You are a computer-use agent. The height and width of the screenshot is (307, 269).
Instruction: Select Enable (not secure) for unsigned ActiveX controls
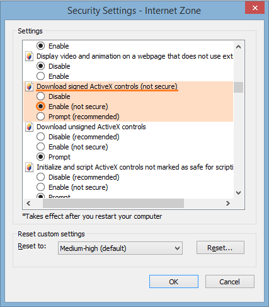click(x=40, y=147)
